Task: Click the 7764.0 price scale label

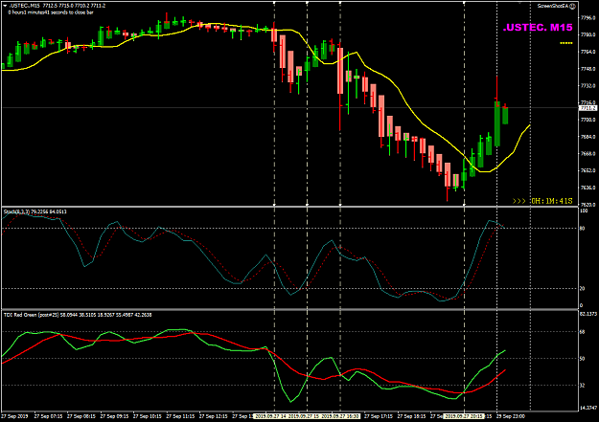Action: coord(587,52)
